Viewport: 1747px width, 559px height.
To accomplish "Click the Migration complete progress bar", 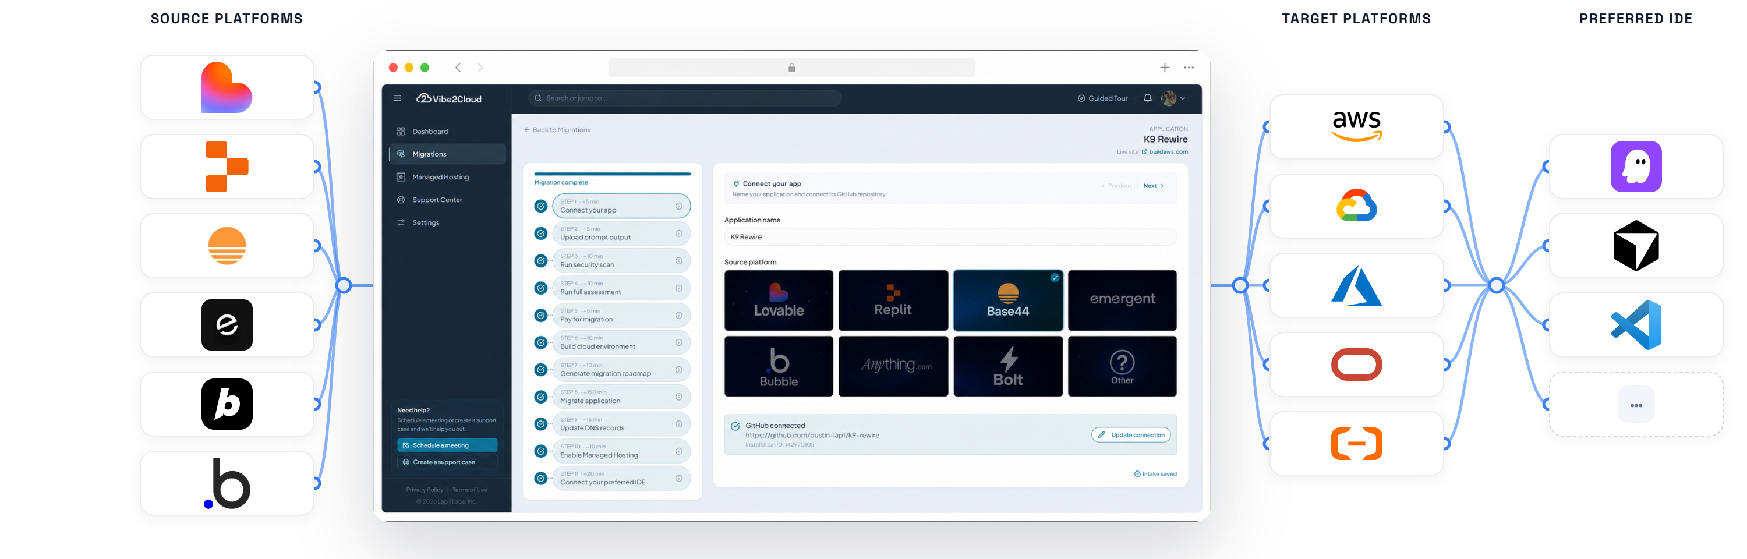I will tap(611, 174).
